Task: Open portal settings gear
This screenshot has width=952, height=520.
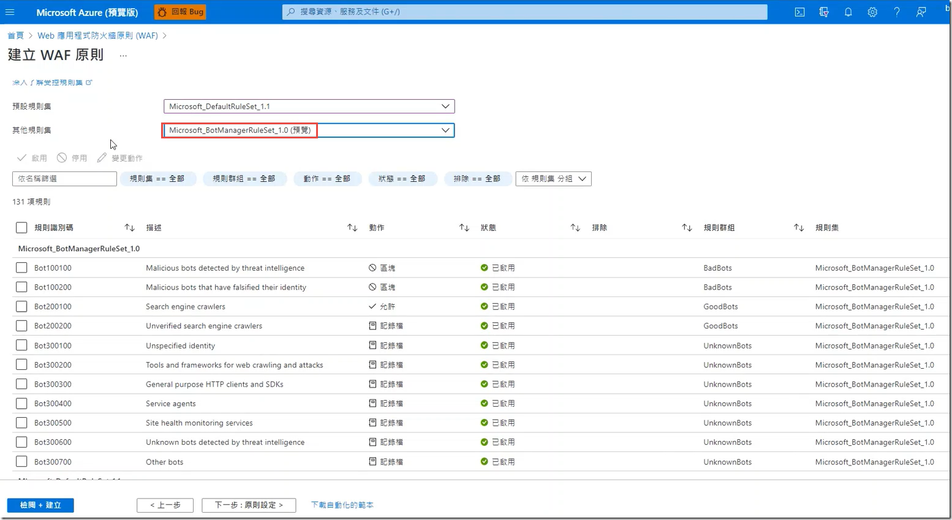Action: pyautogui.click(x=872, y=12)
